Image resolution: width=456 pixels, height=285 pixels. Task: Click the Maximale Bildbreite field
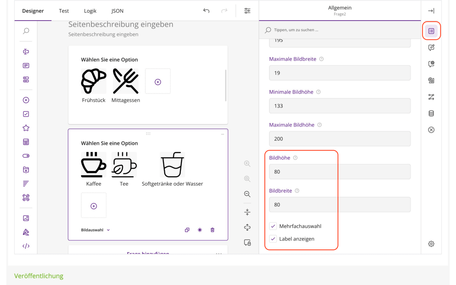[340, 73]
